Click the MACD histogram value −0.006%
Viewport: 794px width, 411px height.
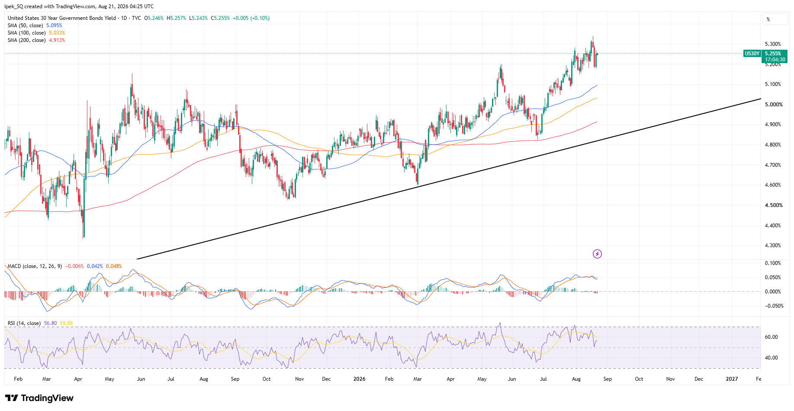point(74,266)
